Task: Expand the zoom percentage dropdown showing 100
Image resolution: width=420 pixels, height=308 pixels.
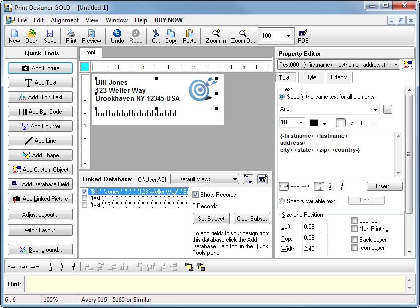Action: [x=288, y=36]
